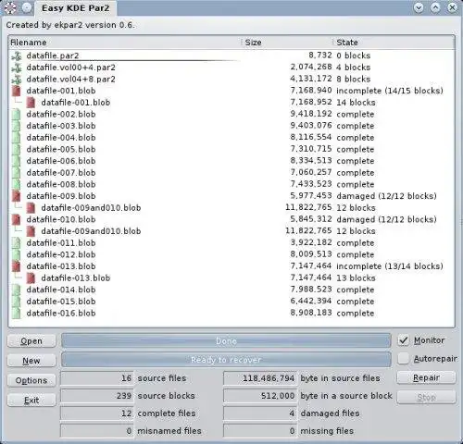Image resolution: width=463 pixels, height=444 pixels.
Task: Click the red icon of incomplete datafile-013.blob
Action: click(x=17, y=266)
